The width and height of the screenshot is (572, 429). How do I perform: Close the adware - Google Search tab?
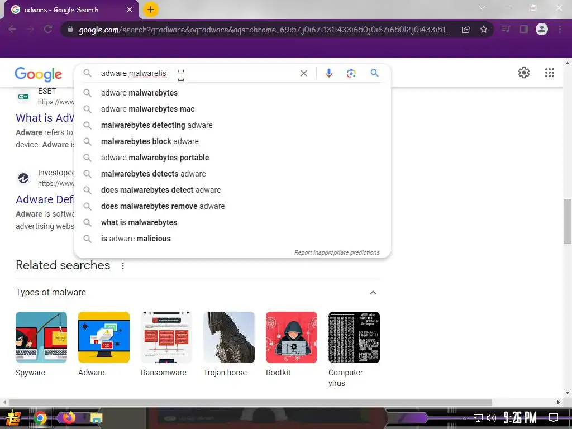pyautogui.click(x=130, y=10)
